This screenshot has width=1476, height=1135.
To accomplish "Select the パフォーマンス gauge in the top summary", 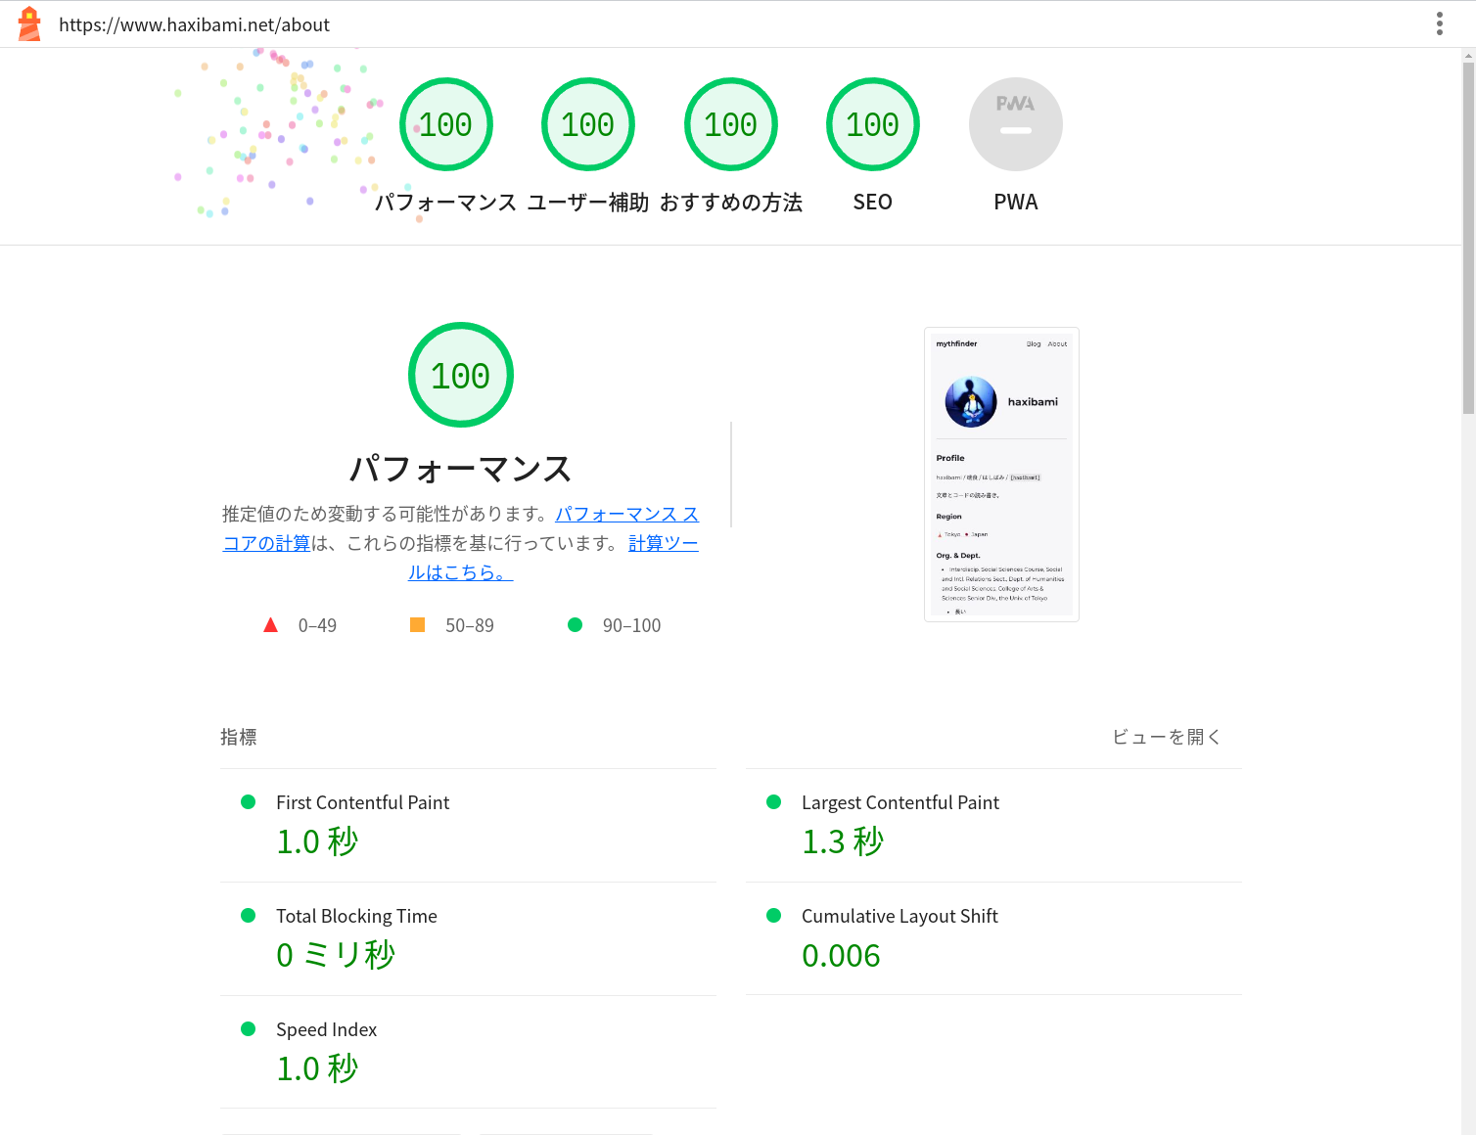I will point(446,123).
